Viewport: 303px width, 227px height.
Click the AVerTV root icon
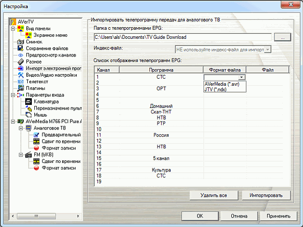pyautogui.click(x=13, y=22)
